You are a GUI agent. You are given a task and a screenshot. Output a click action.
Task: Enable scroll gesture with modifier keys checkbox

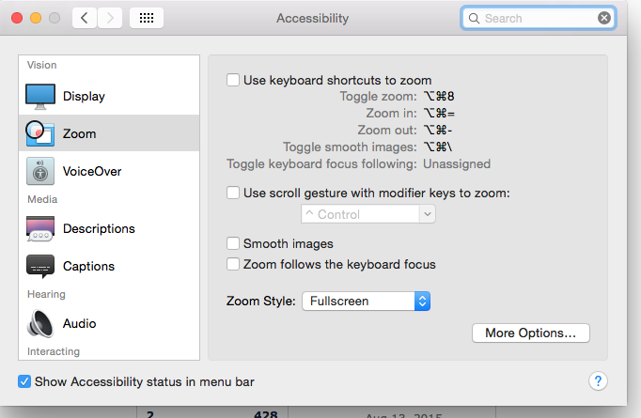[x=233, y=193]
